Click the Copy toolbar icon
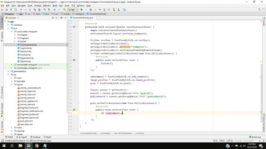Viewport: 266px width, 149px height. (34, 10)
